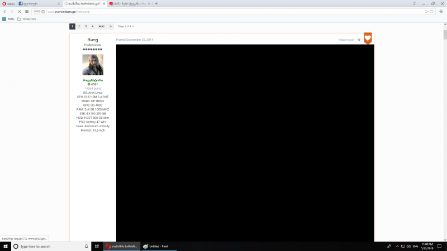Switch to the YouTube LMG tab
The image size is (447, 251).
[130, 3]
